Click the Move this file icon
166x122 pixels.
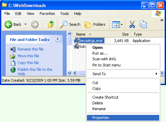pos(13,56)
